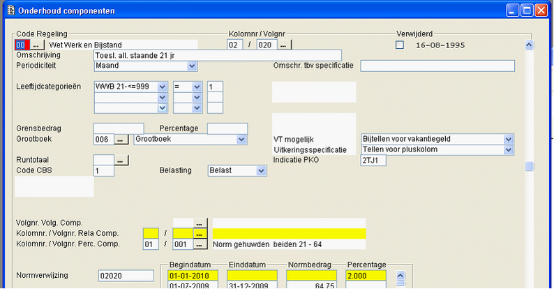The width and height of the screenshot is (554, 289).
Task: Expand the third Leeftijdcategorieën dropdown
Action: point(162,108)
